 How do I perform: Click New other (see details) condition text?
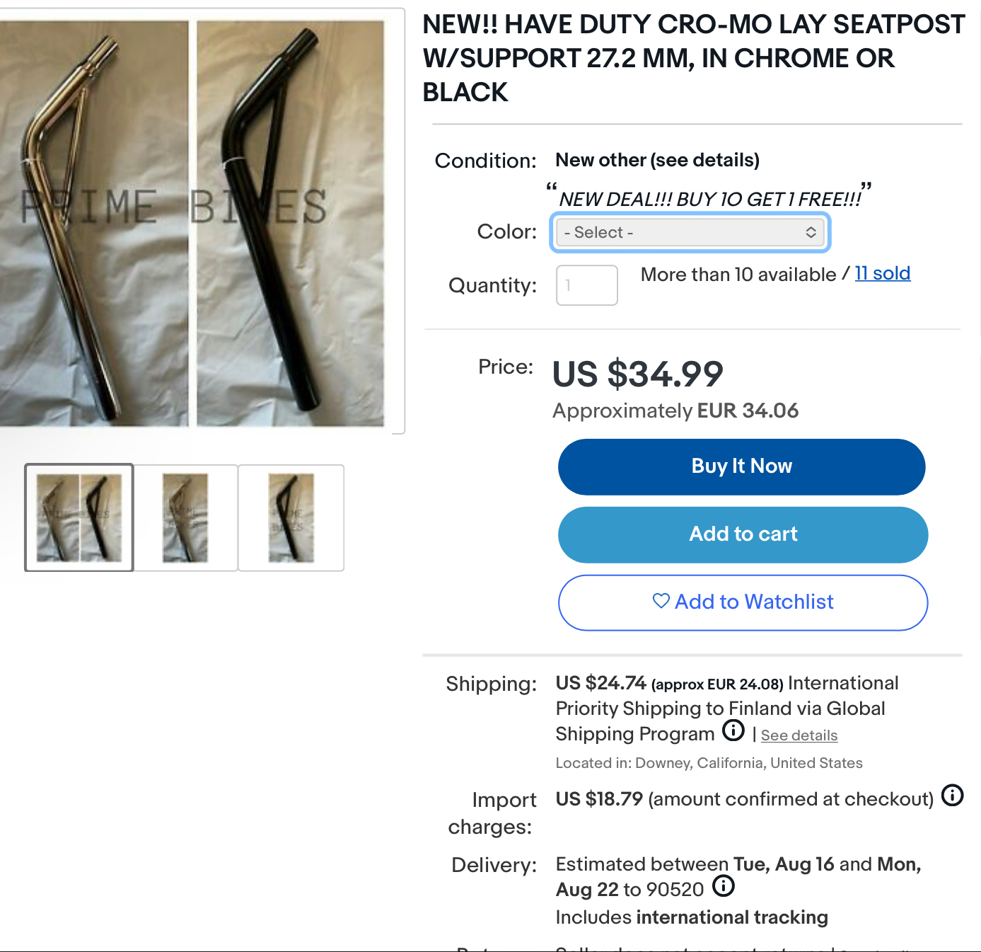[x=657, y=160]
